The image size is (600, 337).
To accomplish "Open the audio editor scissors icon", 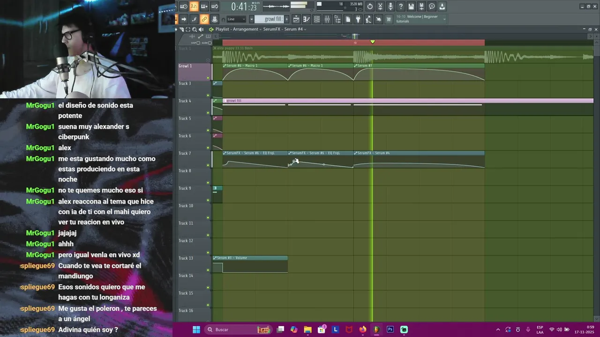I will 380,7.
